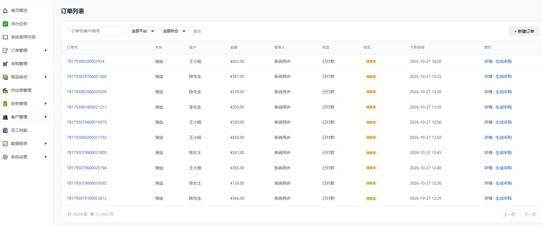
Task: Open order TB1793078700021360
Action: 87,76
